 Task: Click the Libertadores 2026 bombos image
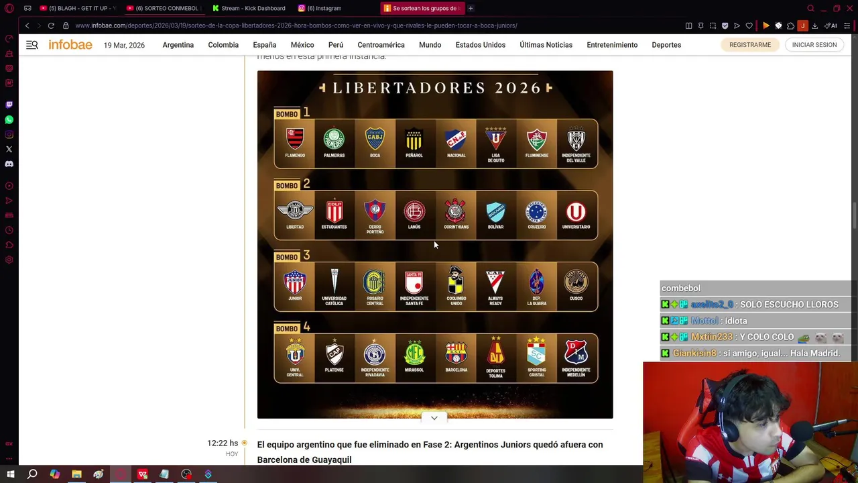(435, 244)
